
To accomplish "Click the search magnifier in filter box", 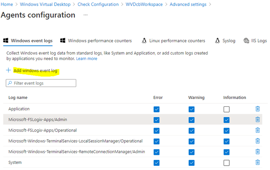I will (10, 83).
